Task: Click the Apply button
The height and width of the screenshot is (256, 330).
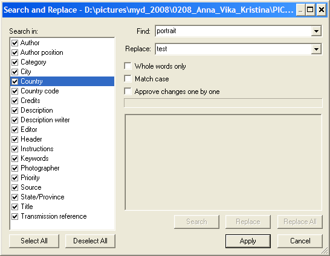Action: pyautogui.click(x=248, y=241)
